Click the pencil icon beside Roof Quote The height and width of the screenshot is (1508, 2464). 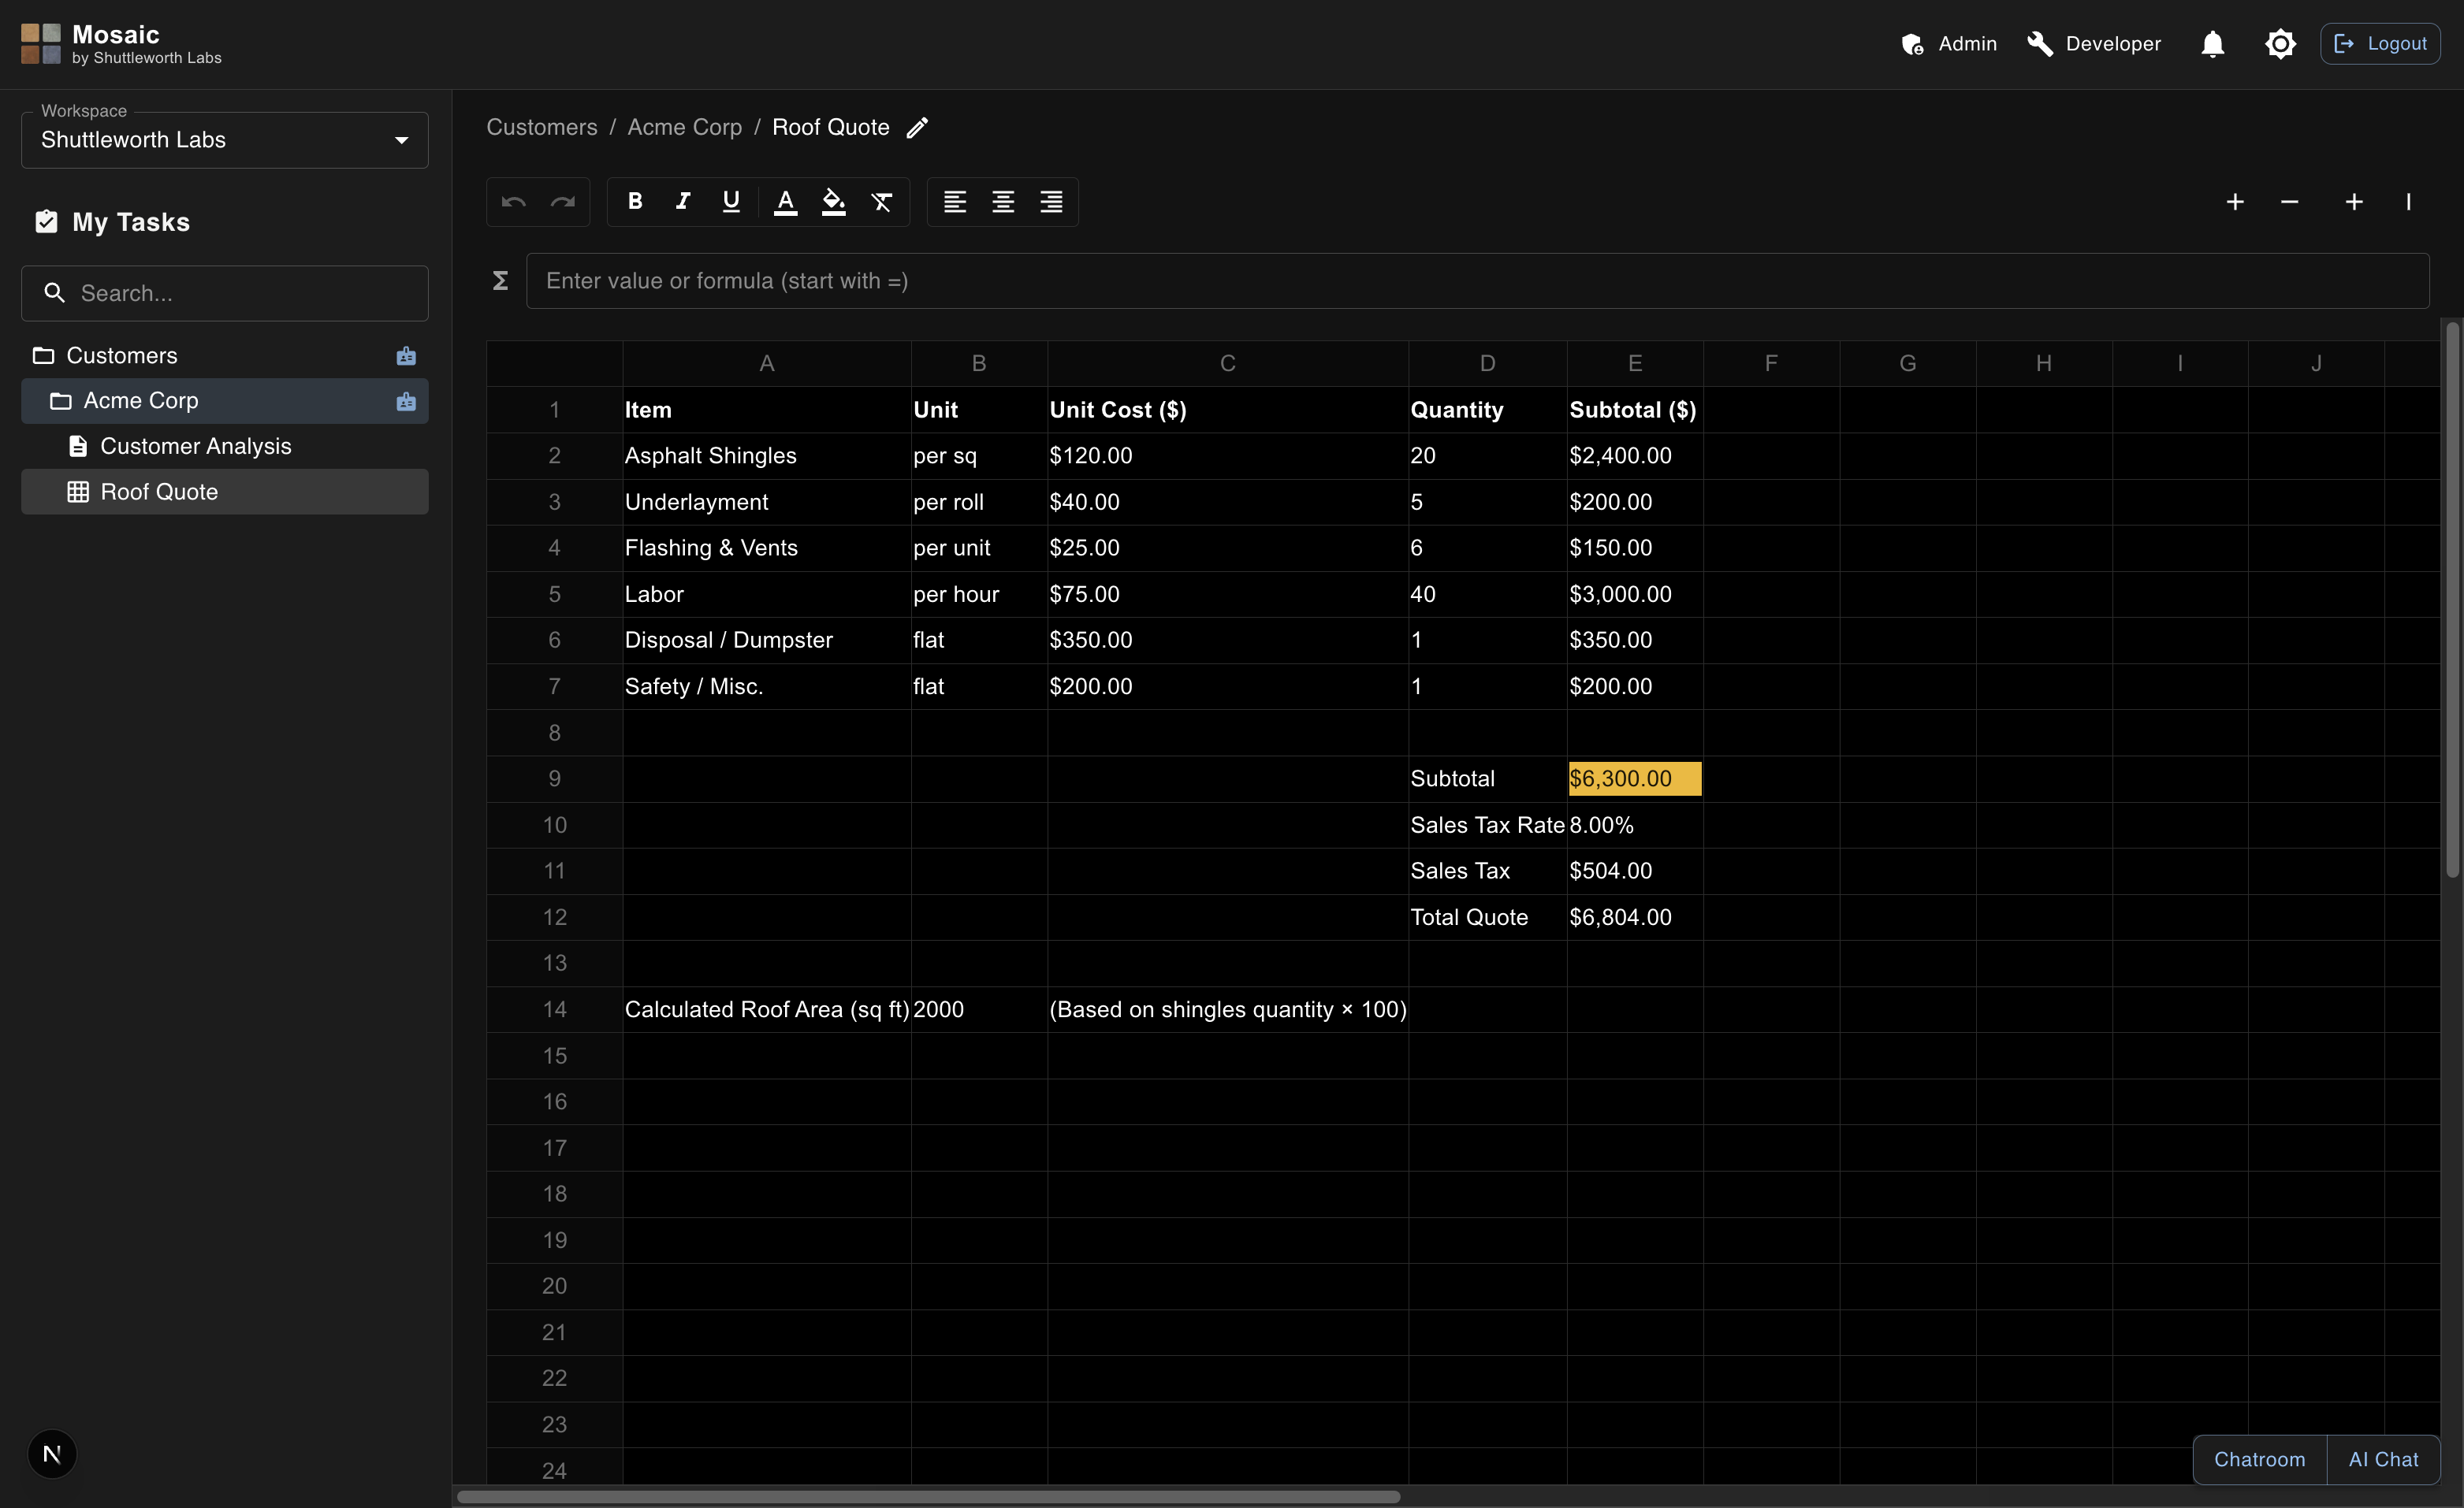[917, 127]
